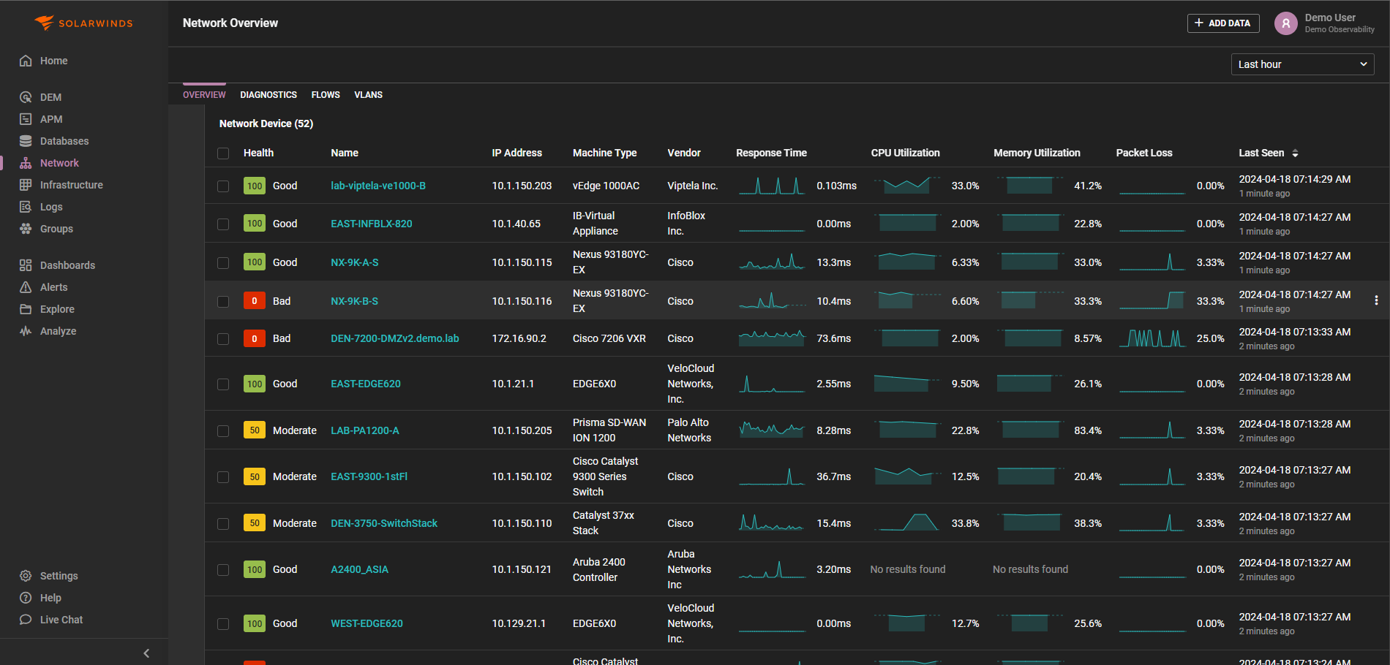
Task: Sort by the Memory Utilization column header
Action: (x=1037, y=153)
